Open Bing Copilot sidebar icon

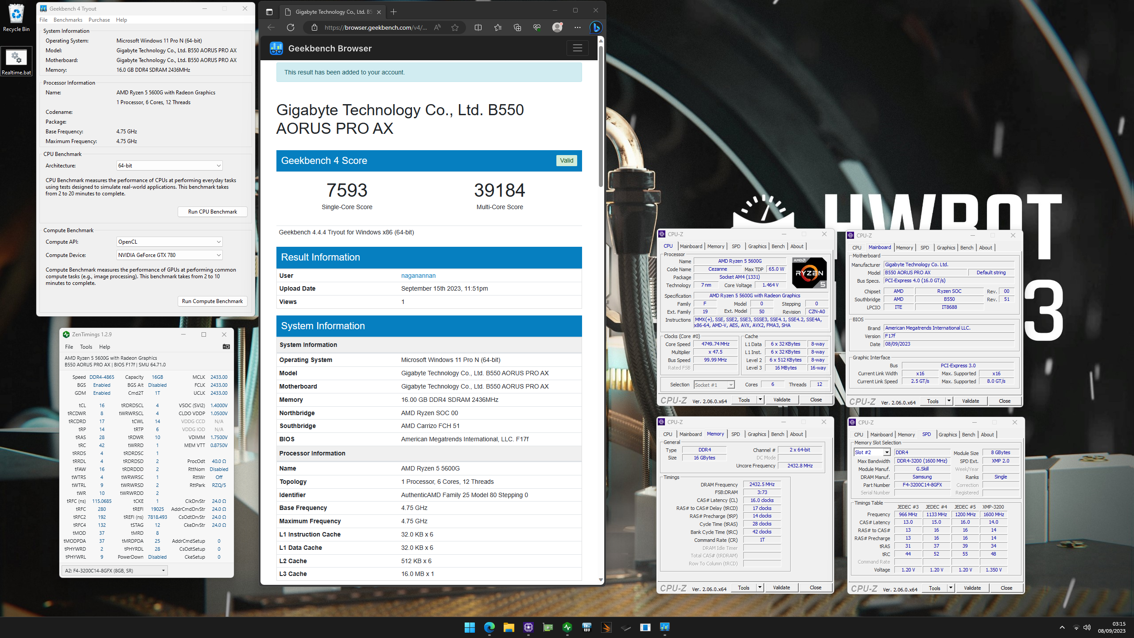(x=596, y=27)
